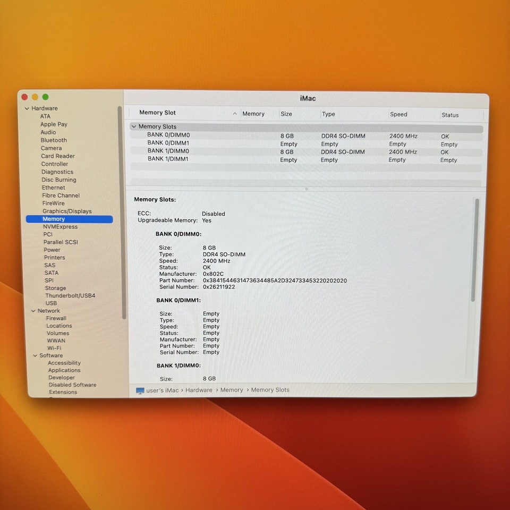This screenshot has width=510, height=510.
Task: Select Storage under Hardware
Action: point(55,288)
